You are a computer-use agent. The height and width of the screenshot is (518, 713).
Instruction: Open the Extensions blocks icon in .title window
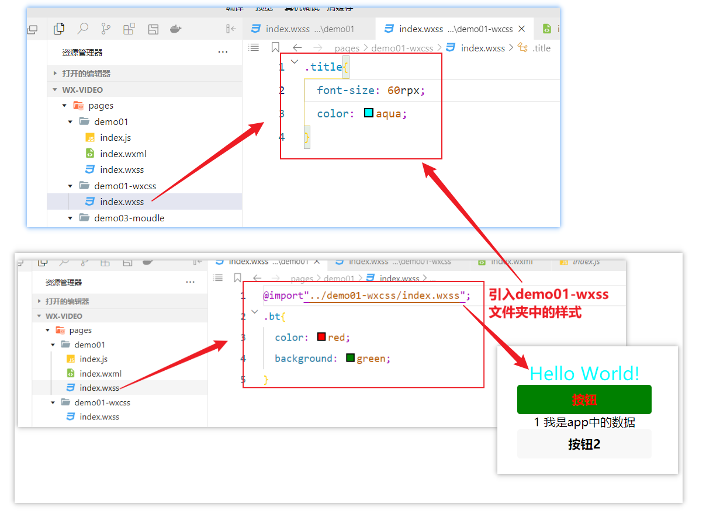(x=129, y=29)
